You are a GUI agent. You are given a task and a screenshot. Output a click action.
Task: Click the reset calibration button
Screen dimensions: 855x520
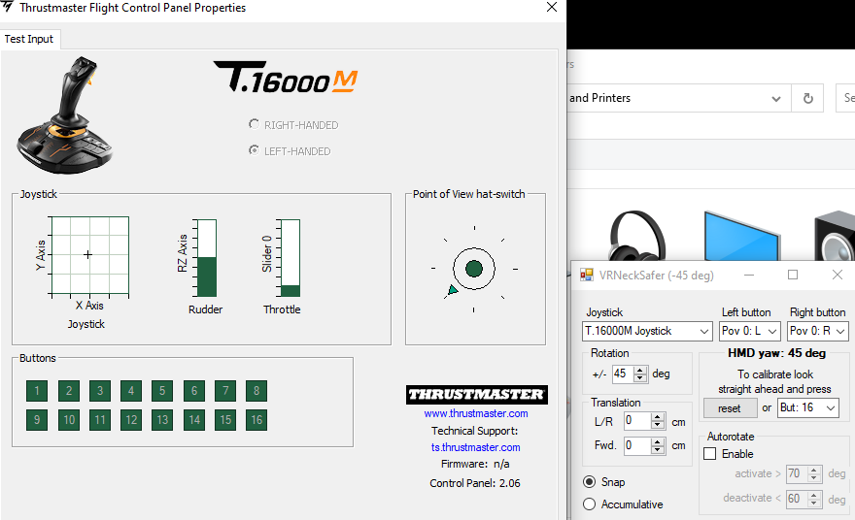click(730, 407)
